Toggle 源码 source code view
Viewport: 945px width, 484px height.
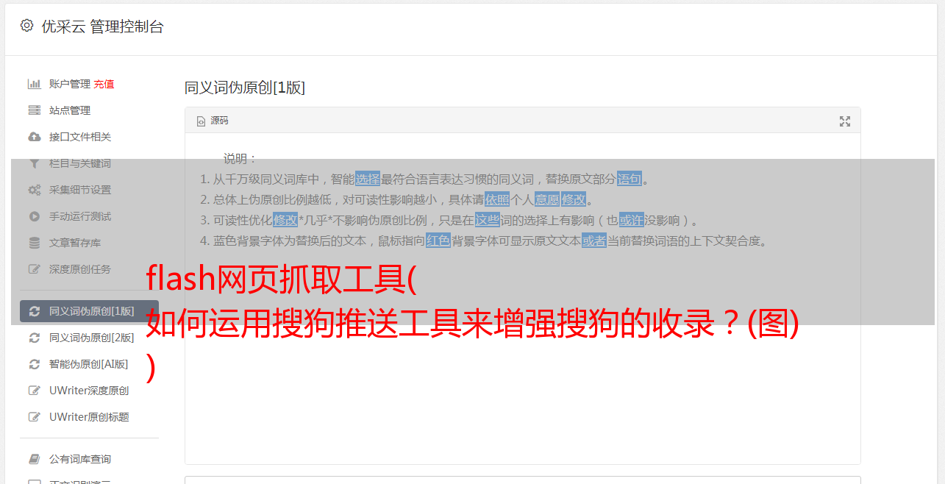click(x=213, y=121)
